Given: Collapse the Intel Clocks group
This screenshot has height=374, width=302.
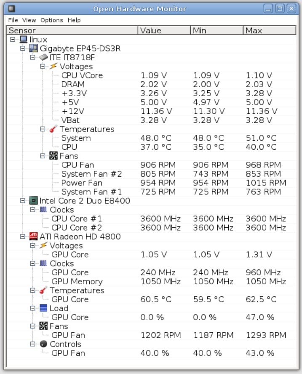Looking at the screenshot, I should pos(33,210).
